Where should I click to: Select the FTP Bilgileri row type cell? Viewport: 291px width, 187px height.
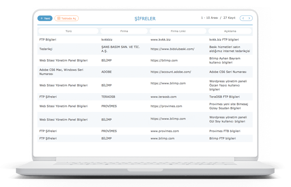(48, 39)
